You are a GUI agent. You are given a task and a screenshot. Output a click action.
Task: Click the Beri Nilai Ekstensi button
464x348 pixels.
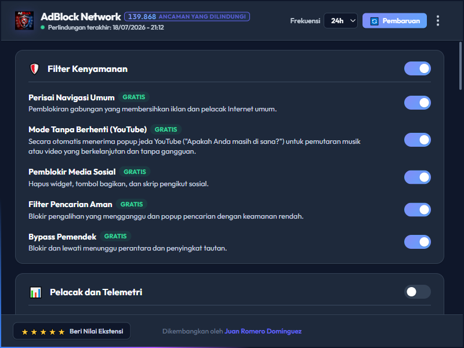[x=71, y=331]
